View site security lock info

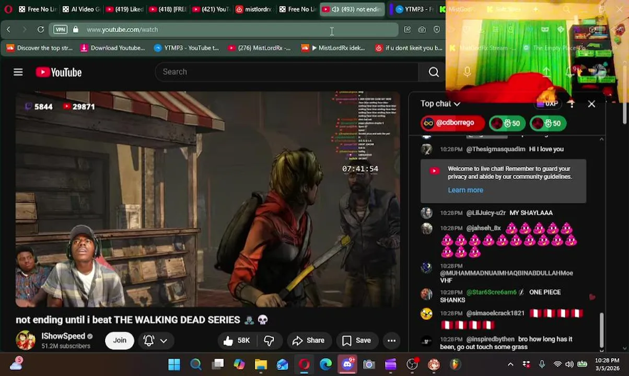point(76,30)
